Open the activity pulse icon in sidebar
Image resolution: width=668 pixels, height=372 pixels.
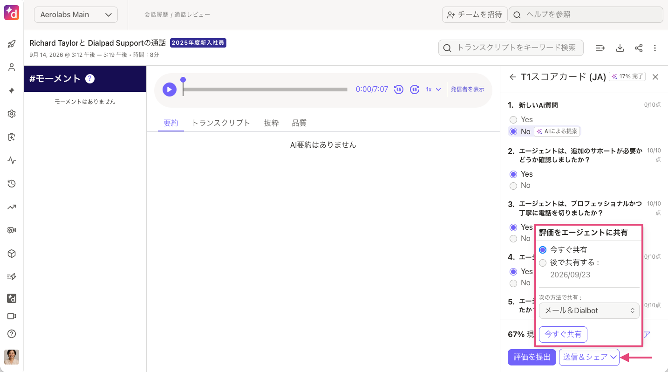(12, 160)
